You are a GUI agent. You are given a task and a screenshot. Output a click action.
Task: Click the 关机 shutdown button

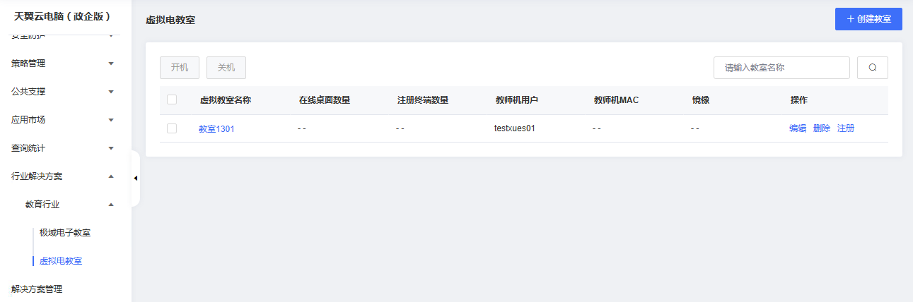(226, 68)
